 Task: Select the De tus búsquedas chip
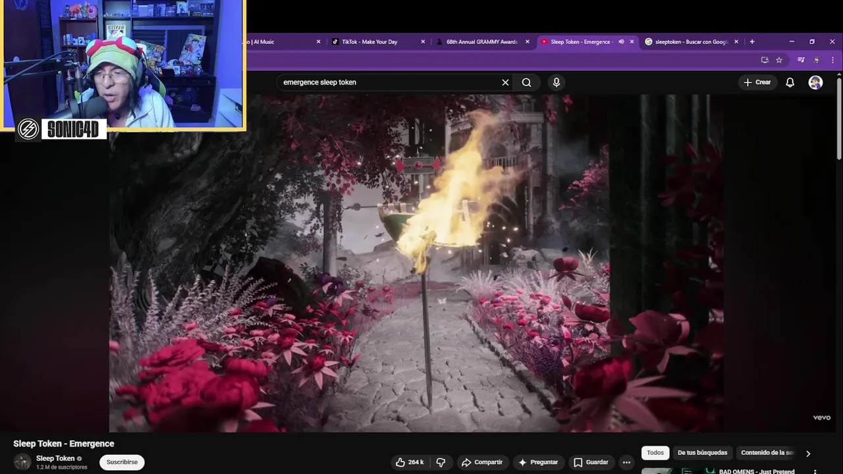tap(702, 453)
